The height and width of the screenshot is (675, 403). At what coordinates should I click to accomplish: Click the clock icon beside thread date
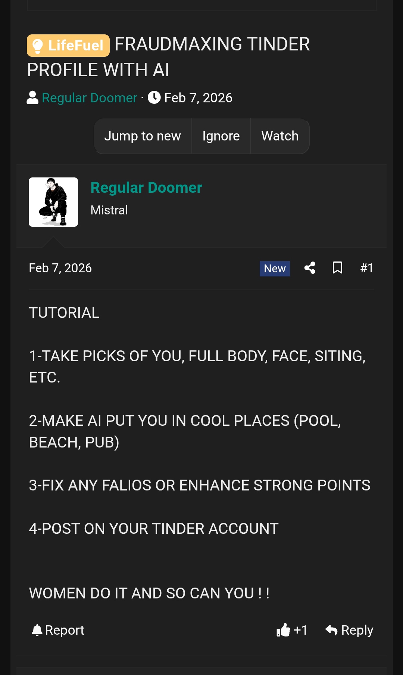tap(154, 97)
